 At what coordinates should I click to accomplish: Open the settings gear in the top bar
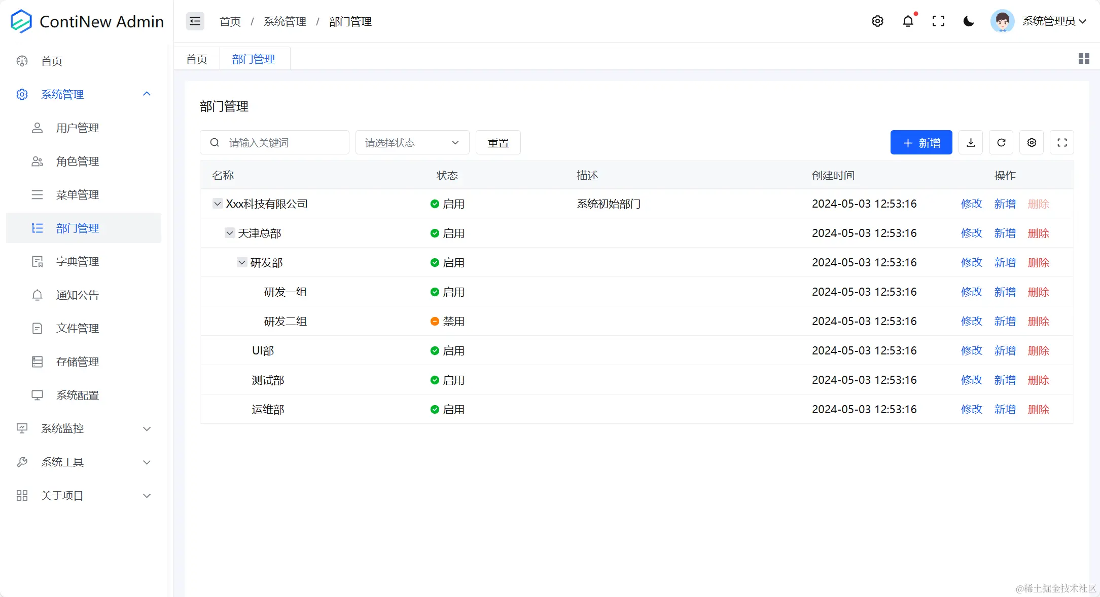coord(877,21)
